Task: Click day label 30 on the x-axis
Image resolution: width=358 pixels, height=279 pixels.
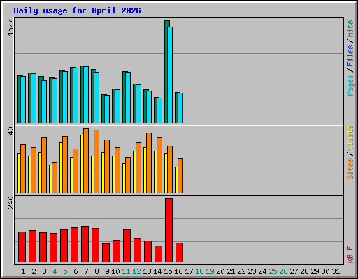Action: [x=325, y=271]
